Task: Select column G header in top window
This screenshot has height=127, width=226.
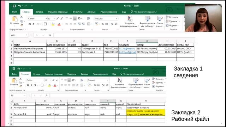Action: (x=147, y=41)
